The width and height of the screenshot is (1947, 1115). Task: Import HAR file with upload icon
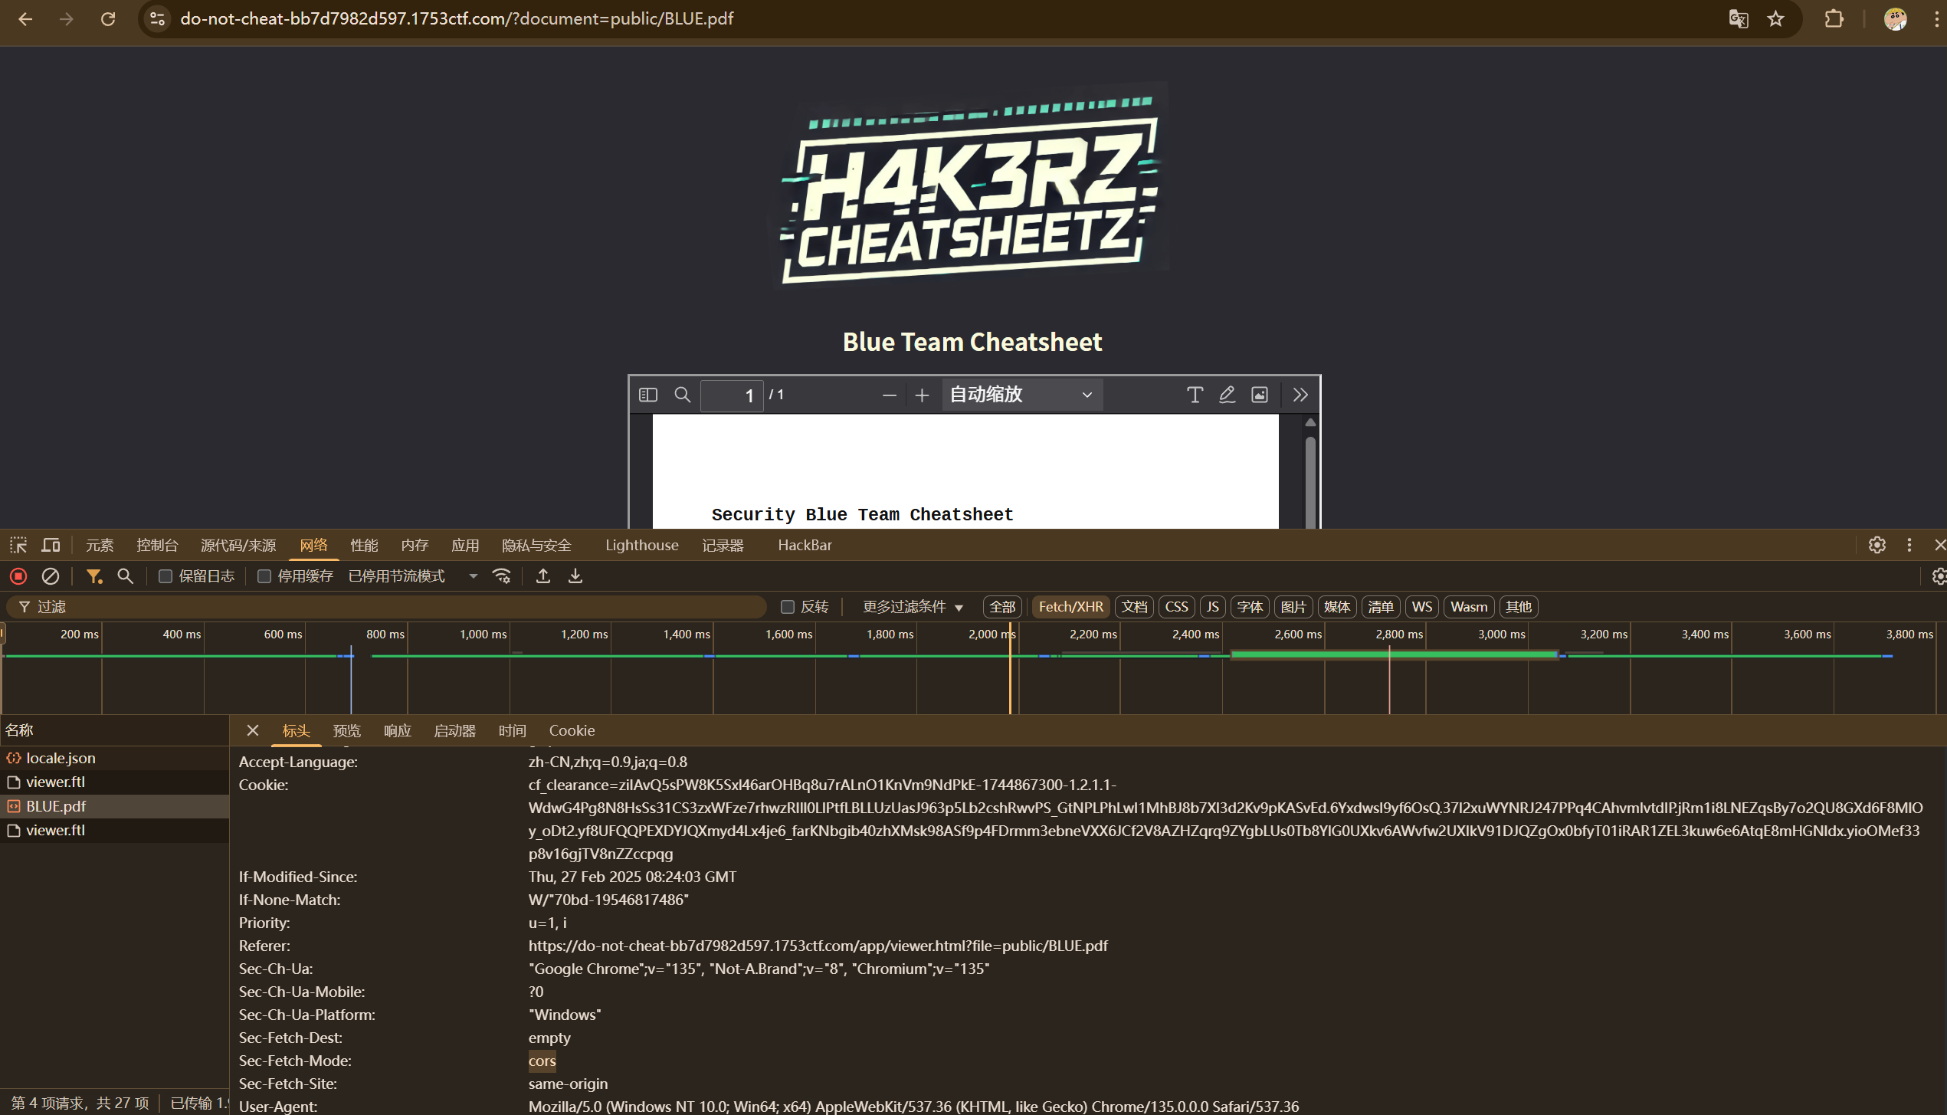543,576
